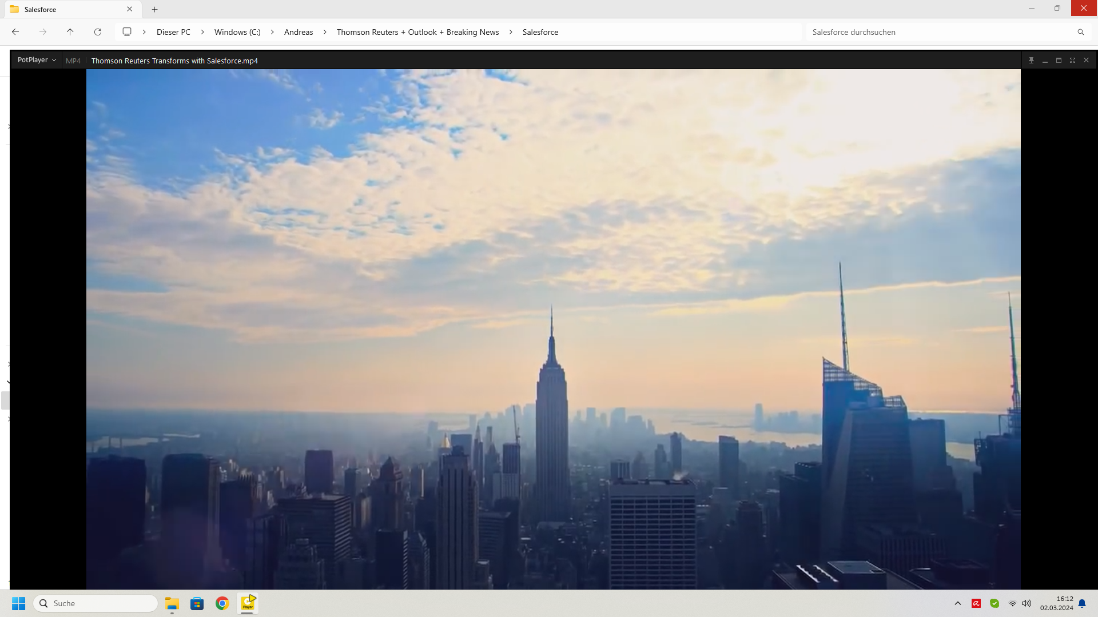This screenshot has height=617, width=1098.
Task: Click the MP4 format label in PotPlayer
Action: click(x=73, y=61)
